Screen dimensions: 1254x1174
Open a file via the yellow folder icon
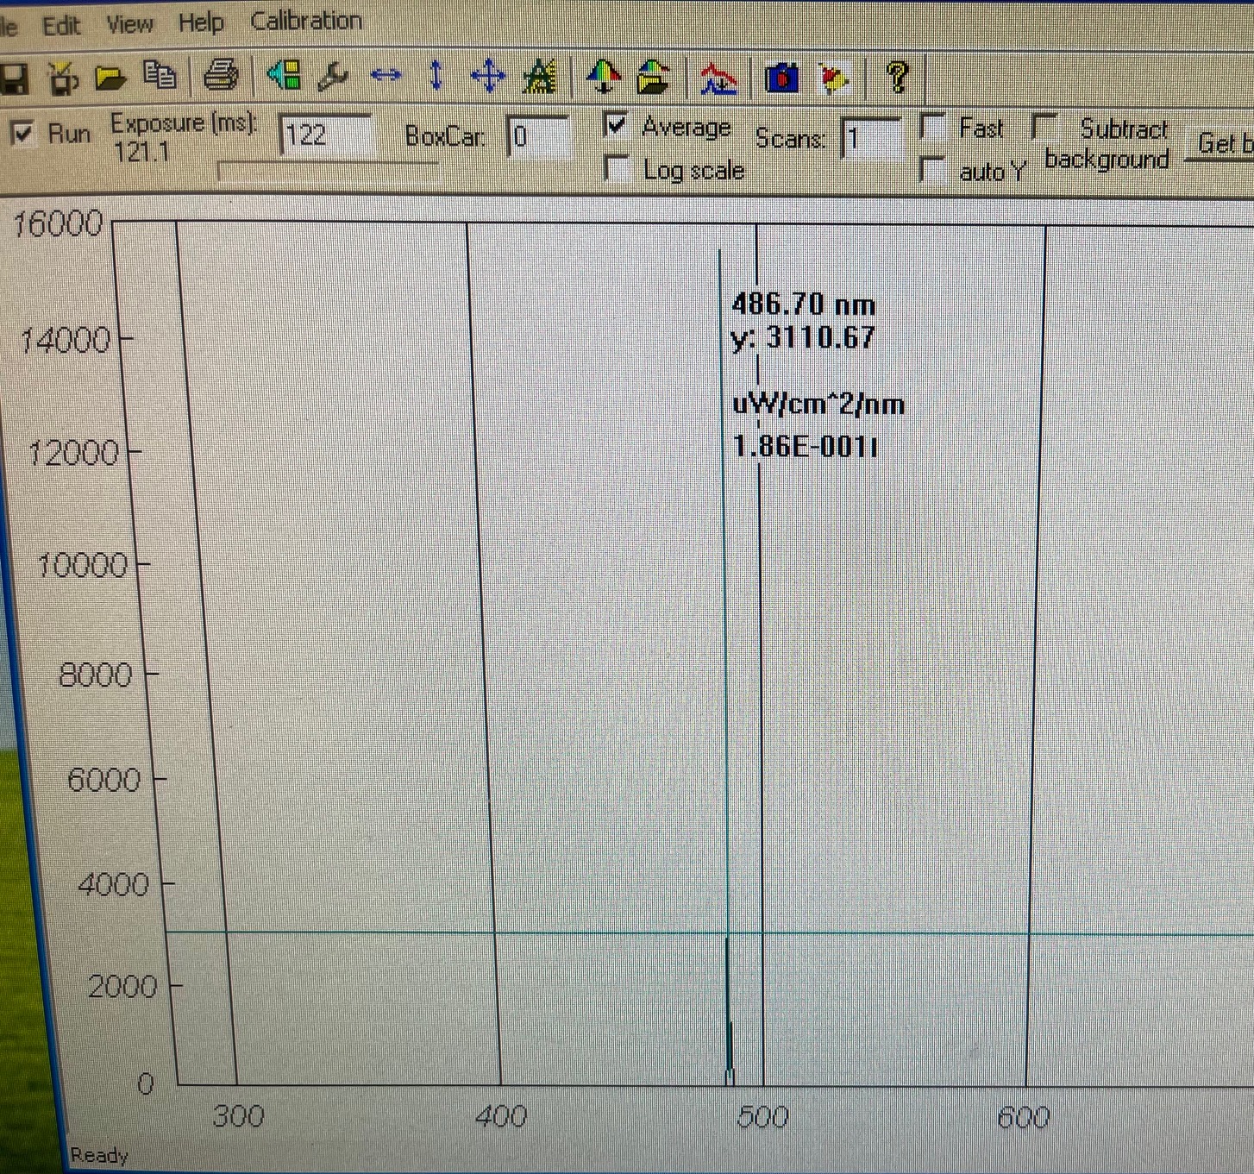(110, 78)
